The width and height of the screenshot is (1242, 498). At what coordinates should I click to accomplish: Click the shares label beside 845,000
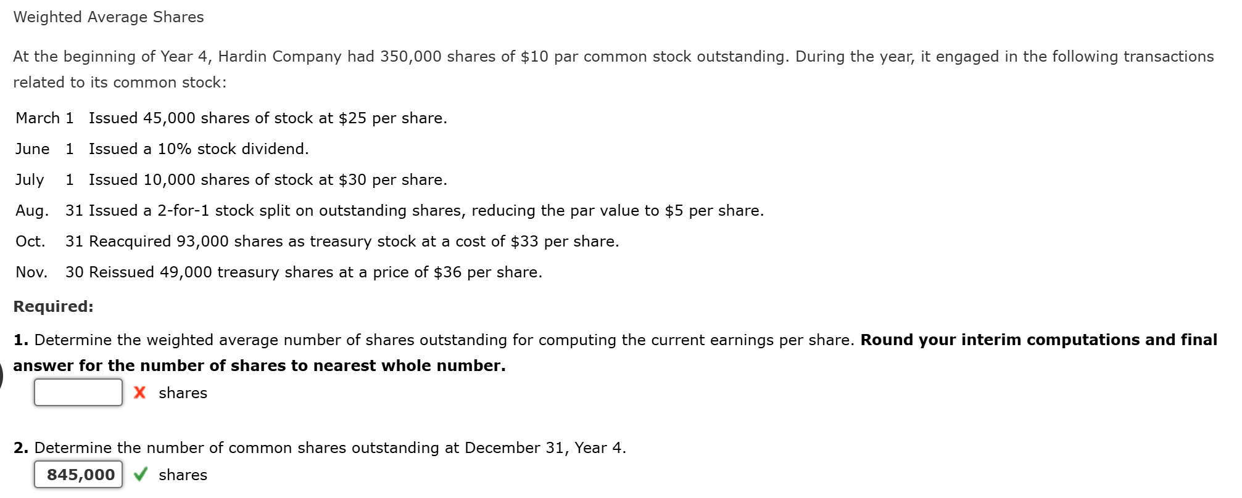click(x=182, y=475)
